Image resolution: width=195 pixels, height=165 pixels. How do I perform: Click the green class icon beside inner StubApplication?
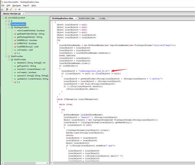[x=12, y=28]
